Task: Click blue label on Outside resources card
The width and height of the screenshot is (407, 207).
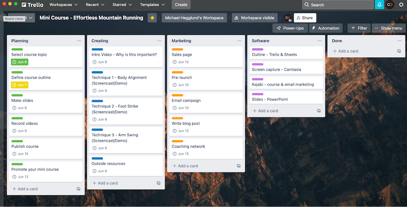Action: pos(97,158)
